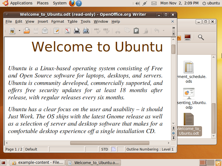Open the Applications menu

click(x=18, y=3)
